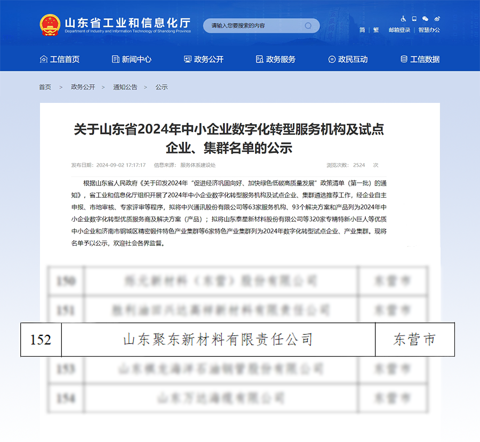Viewport: 480px width, 442px height.
Task: Click the table cell numbered 152
Action: pyautogui.click(x=41, y=340)
